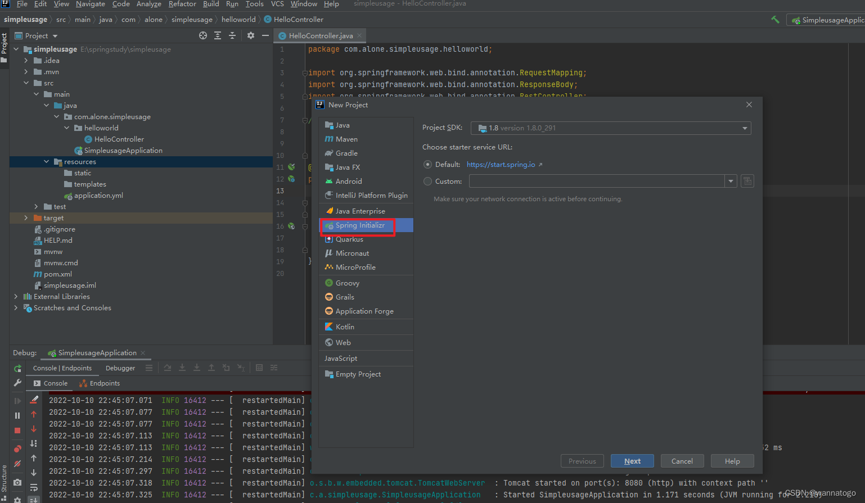This screenshot has width=865, height=503.
Task: Select the Custom starter URL radio button
Action: click(427, 182)
